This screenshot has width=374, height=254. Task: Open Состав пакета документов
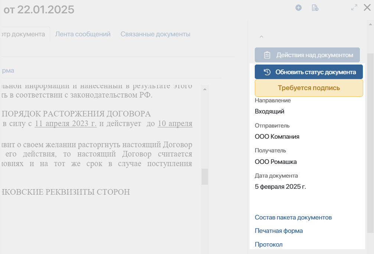click(x=293, y=217)
